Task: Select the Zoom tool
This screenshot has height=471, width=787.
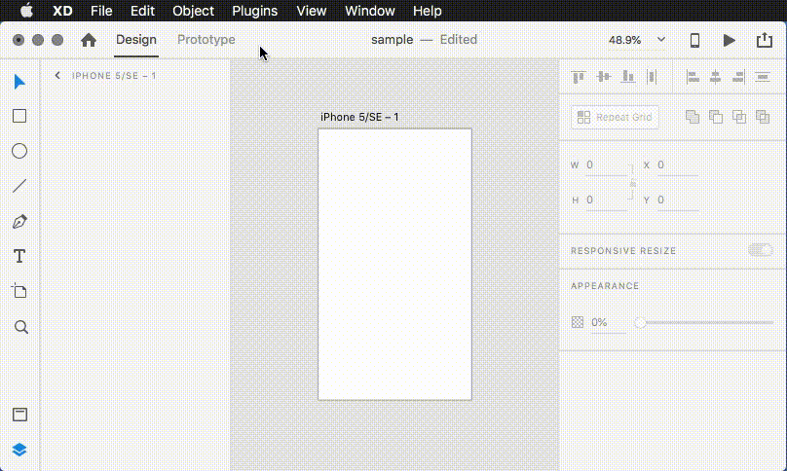Action: pos(21,327)
